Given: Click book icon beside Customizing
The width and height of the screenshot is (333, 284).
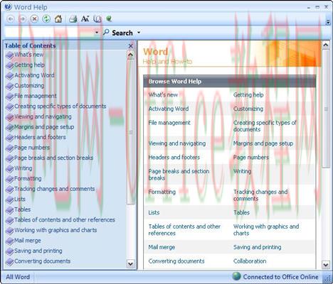Looking at the screenshot, I should (10, 86).
